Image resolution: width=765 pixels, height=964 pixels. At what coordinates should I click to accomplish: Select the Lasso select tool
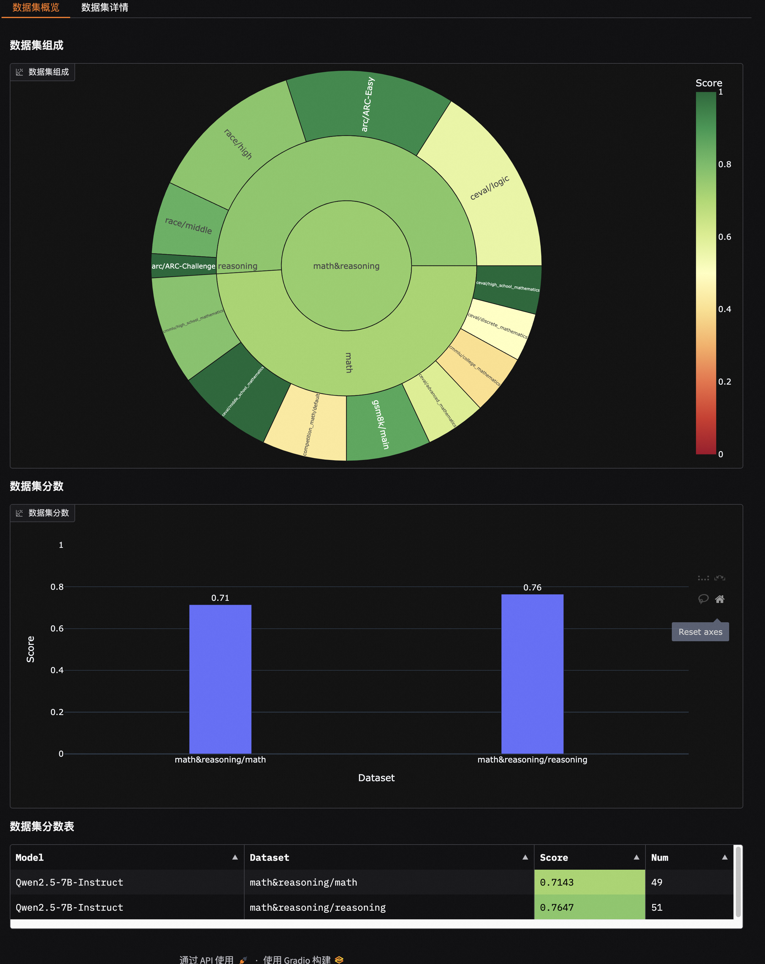(x=703, y=599)
